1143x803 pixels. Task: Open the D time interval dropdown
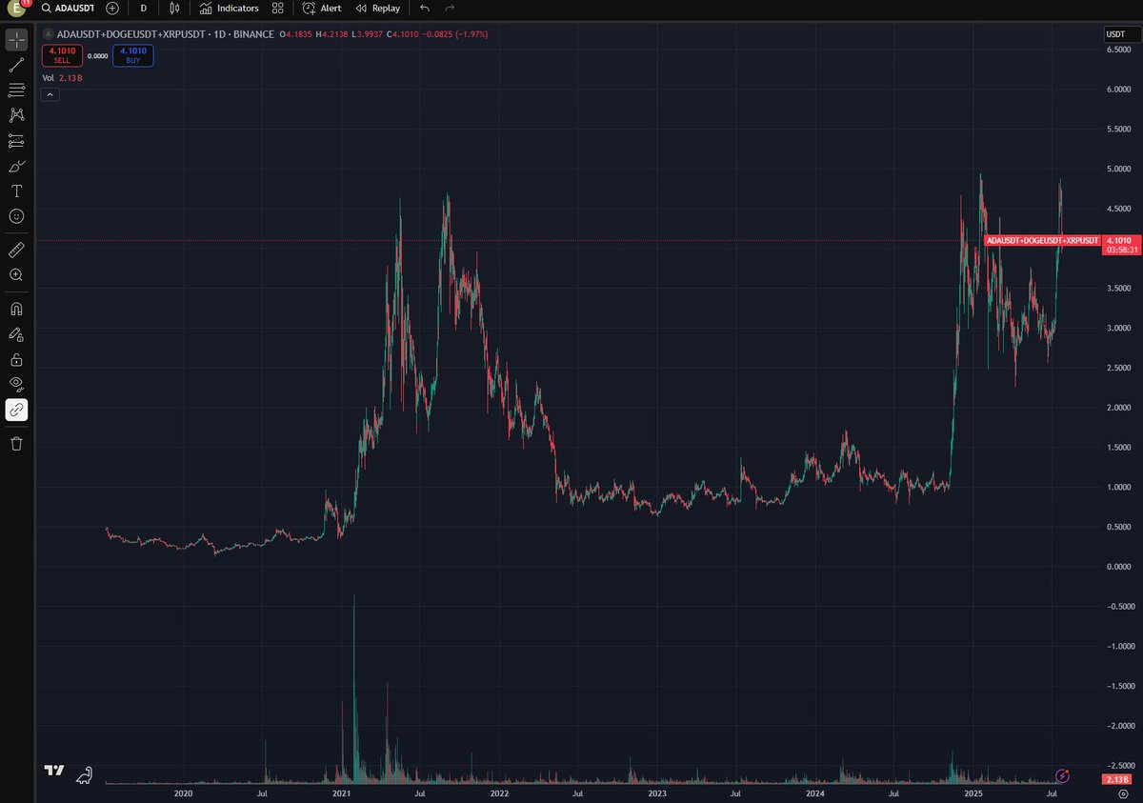click(x=144, y=8)
